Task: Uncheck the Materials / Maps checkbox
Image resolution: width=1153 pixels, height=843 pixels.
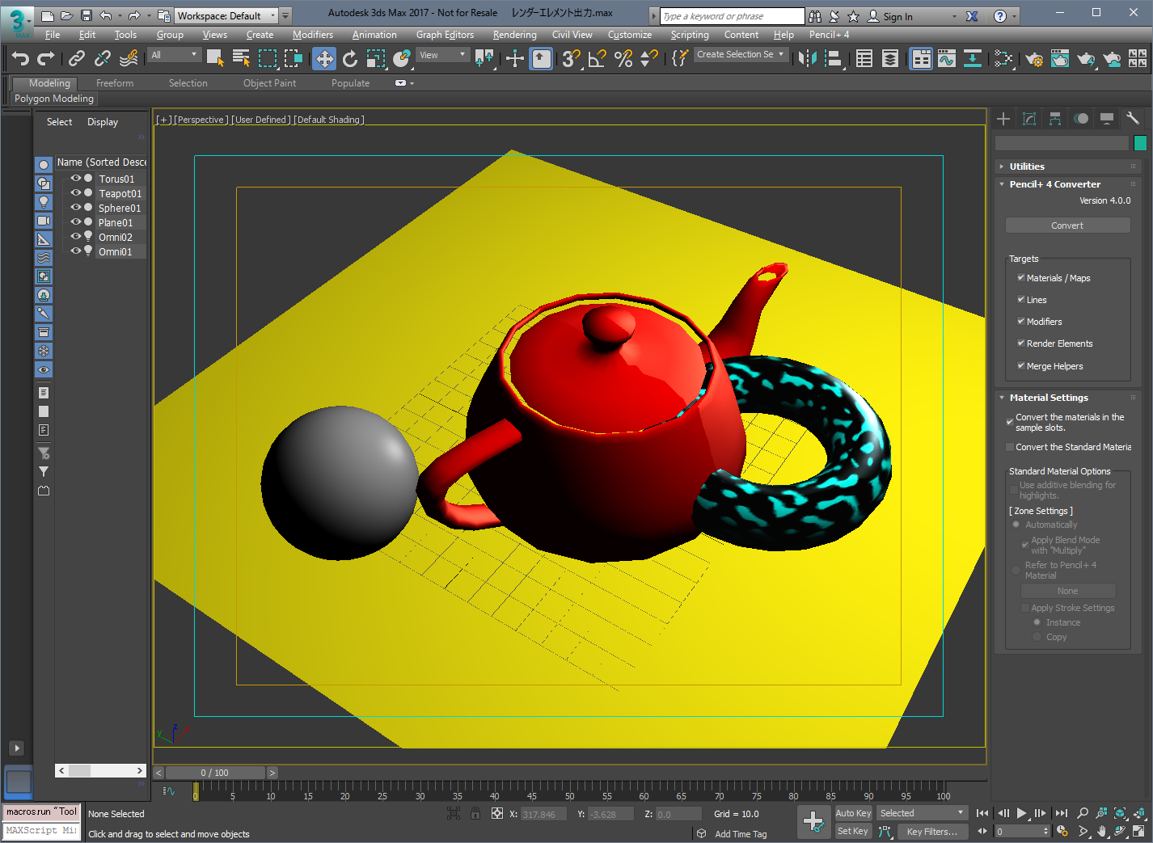Action: [x=1021, y=278]
